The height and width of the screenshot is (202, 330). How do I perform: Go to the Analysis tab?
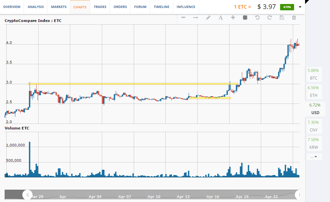[x=36, y=7]
